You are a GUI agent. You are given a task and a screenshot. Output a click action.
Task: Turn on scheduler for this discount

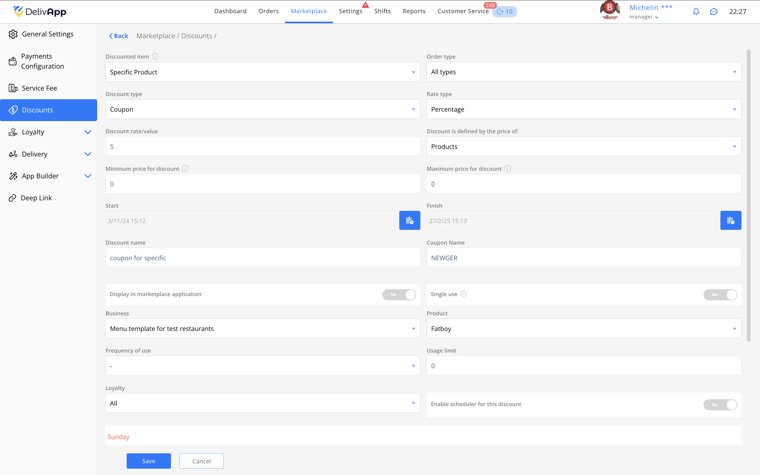coord(720,405)
